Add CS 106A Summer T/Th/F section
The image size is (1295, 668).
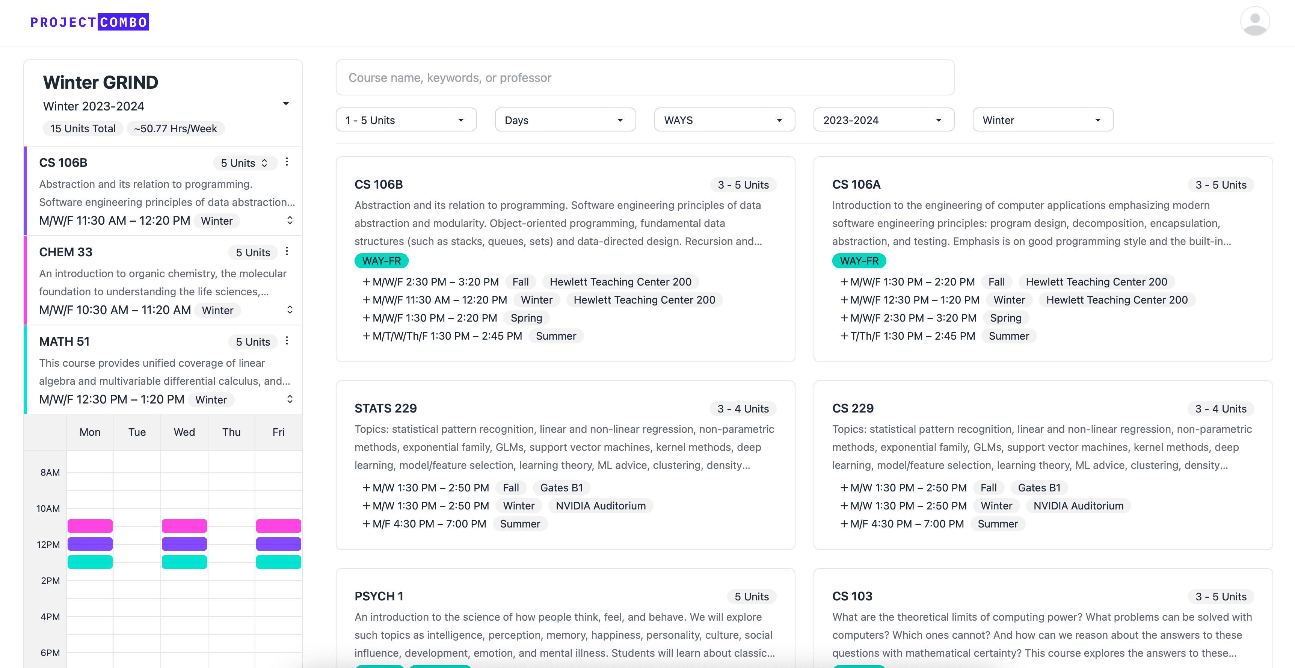pos(844,336)
